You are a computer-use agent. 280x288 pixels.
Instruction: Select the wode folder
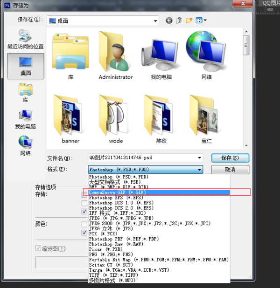click(x=116, y=119)
